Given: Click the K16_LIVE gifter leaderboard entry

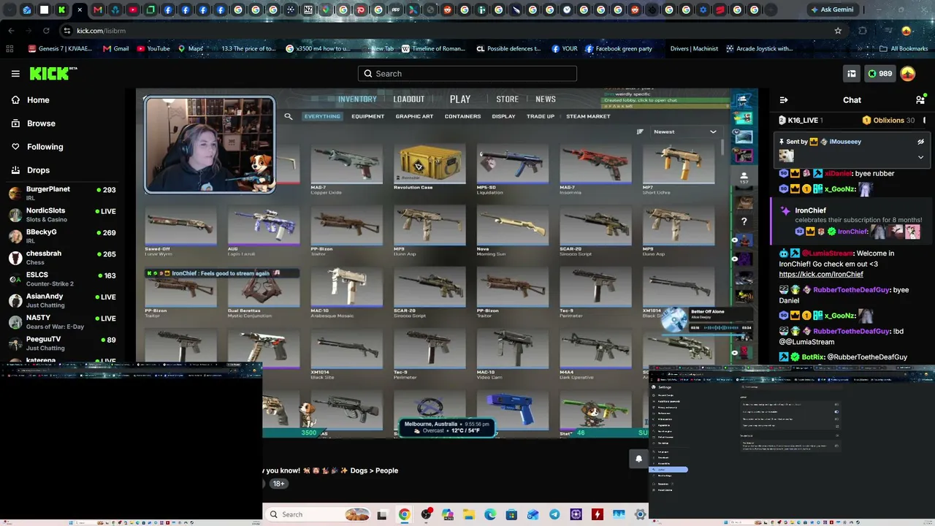Looking at the screenshot, I should tap(801, 121).
